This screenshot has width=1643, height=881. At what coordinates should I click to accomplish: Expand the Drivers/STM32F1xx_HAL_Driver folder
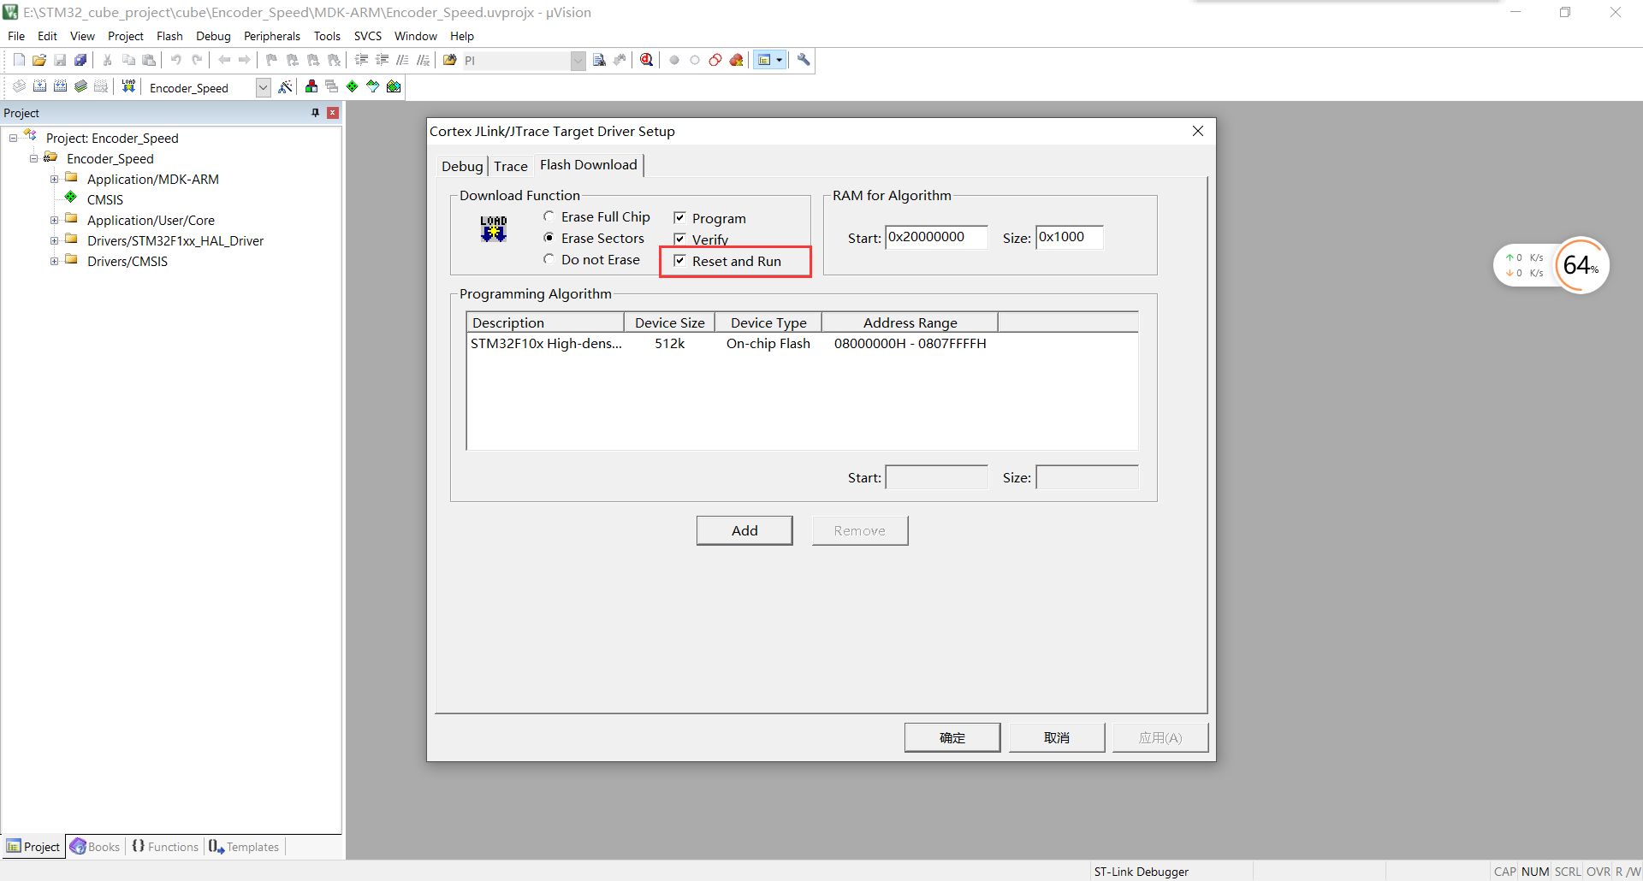(54, 240)
